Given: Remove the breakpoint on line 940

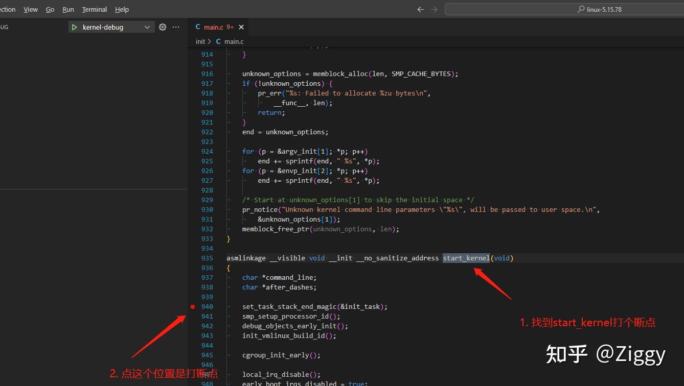Looking at the screenshot, I should pyautogui.click(x=193, y=307).
